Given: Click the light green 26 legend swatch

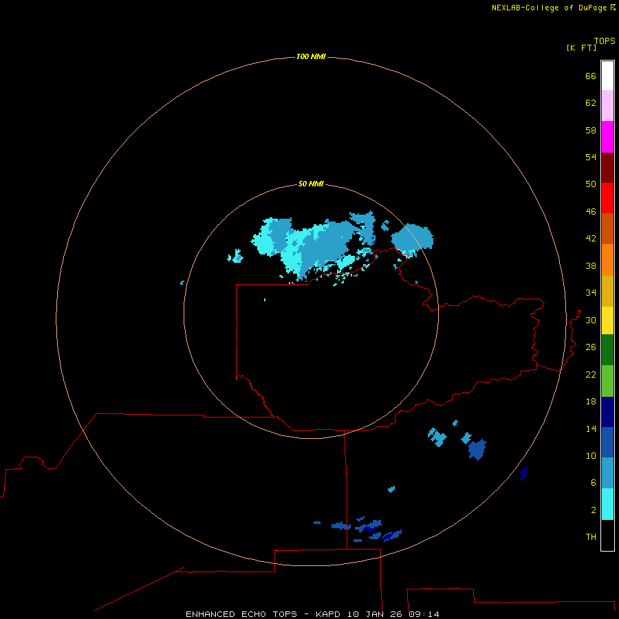Looking at the screenshot, I should pyautogui.click(x=607, y=381).
